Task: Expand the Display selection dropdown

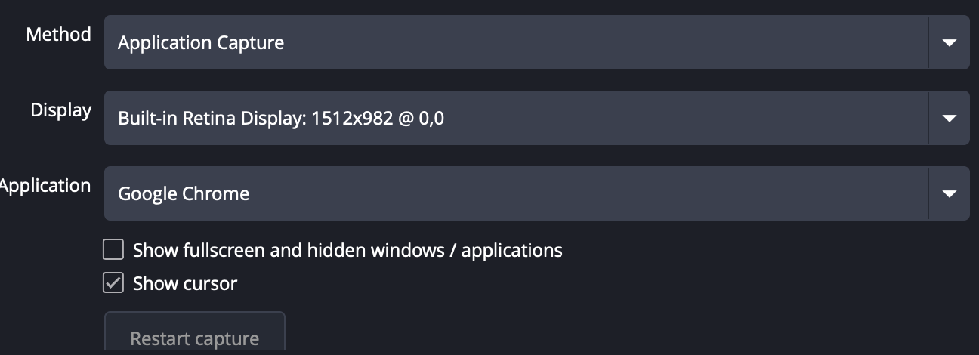Action: click(515, 118)
